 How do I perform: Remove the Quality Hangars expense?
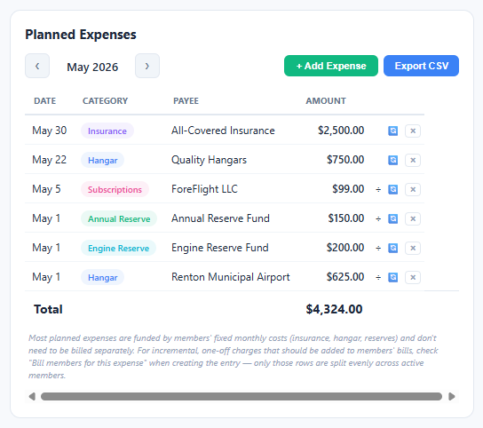413,160
